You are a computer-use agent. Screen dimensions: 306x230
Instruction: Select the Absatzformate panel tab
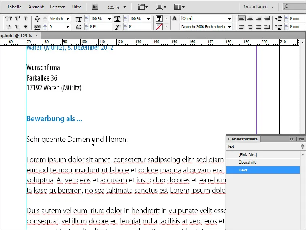pos(243,139)
